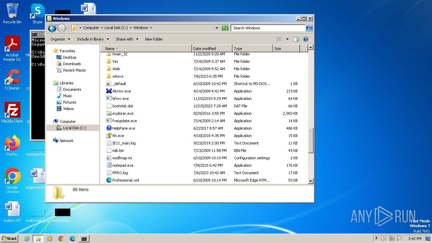The height and width of the screenshot is (243, 432).
Task: Sort by Type column header
Action: (252, 49)
